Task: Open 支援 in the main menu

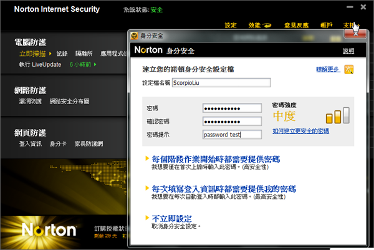Action: coord(350,26)
